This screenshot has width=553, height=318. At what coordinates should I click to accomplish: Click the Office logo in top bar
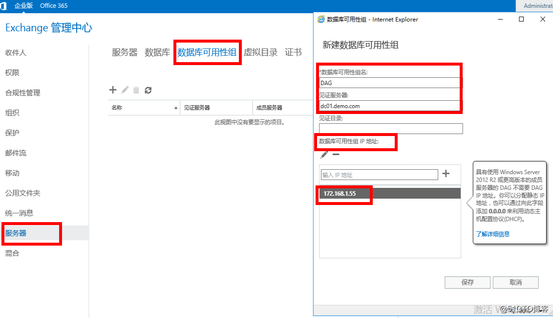coord(3,6)
